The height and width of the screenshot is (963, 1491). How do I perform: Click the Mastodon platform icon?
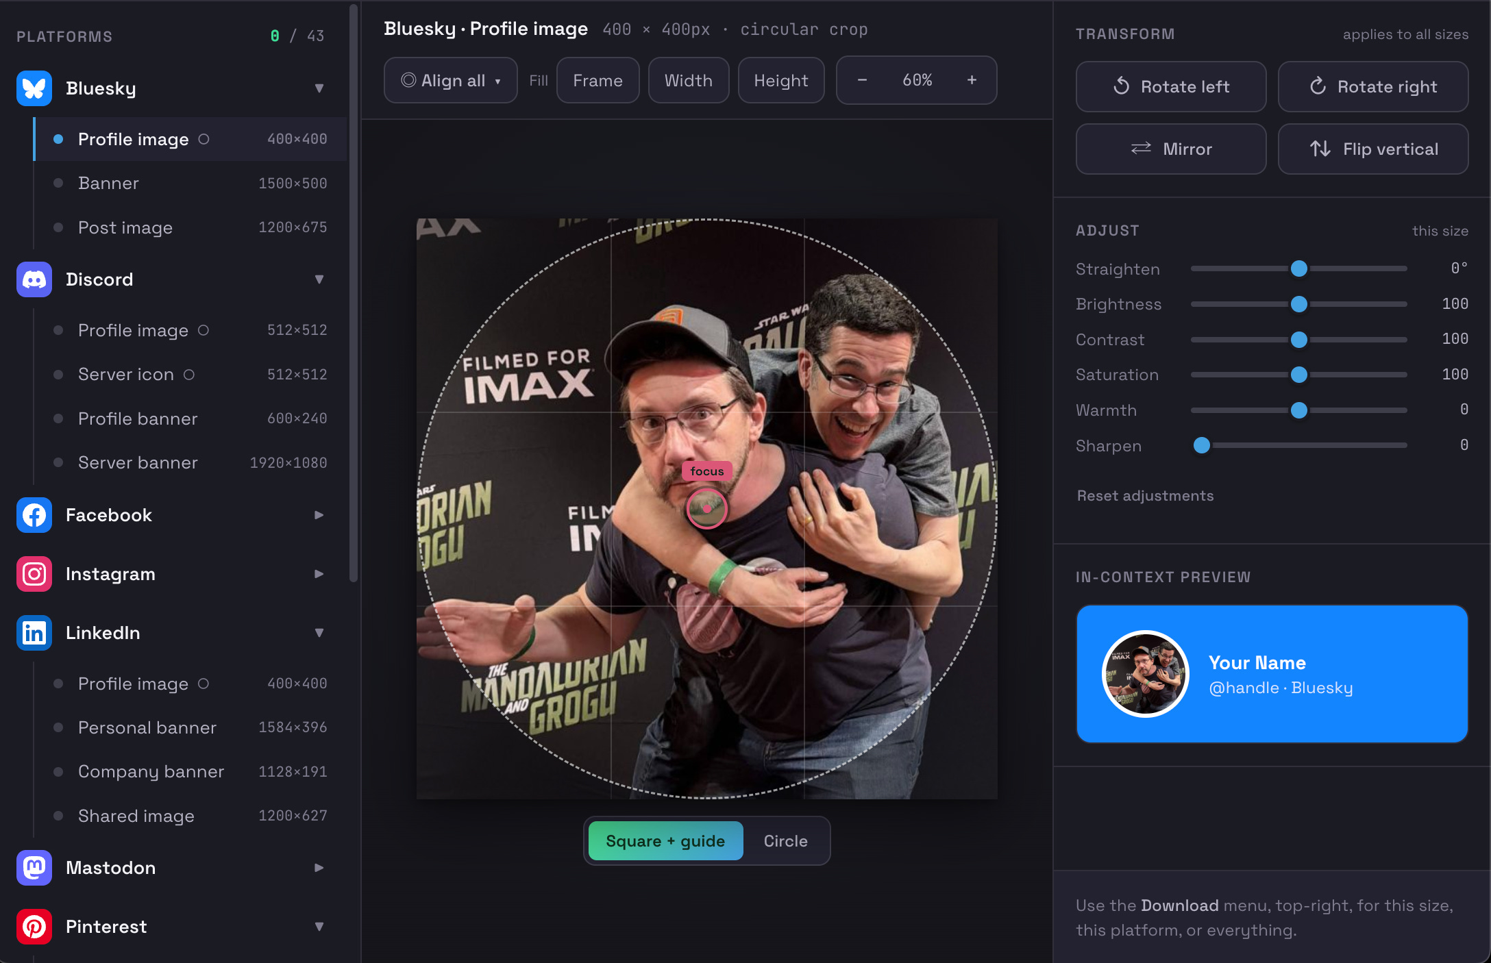pos(34,868)
